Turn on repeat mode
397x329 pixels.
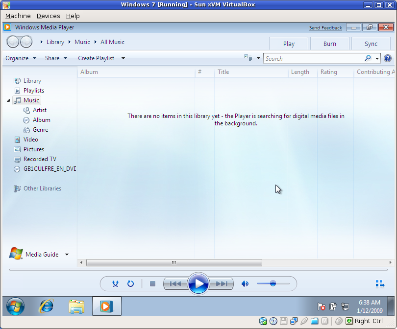tap(130, 283)
